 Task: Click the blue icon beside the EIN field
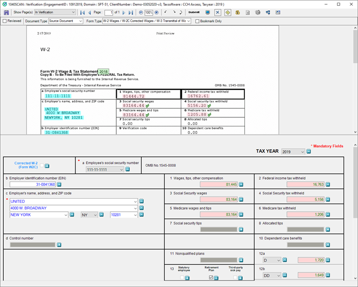[x=59, y=185]
